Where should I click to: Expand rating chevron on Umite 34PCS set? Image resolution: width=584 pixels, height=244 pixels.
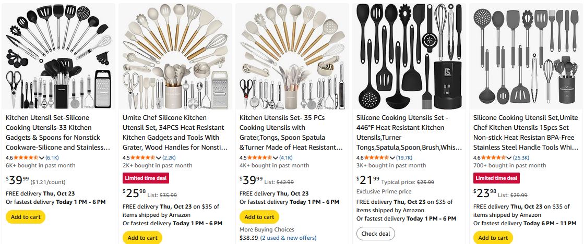click(x=159, y=157)
